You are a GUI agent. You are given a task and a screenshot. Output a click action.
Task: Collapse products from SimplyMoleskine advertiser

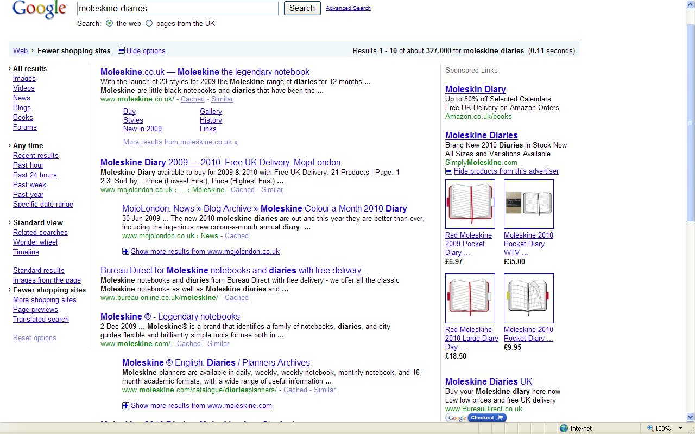[x=448, y=171]
